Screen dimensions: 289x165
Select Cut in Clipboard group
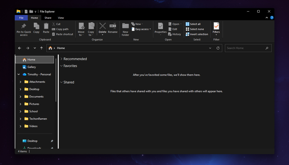[56, 24]
